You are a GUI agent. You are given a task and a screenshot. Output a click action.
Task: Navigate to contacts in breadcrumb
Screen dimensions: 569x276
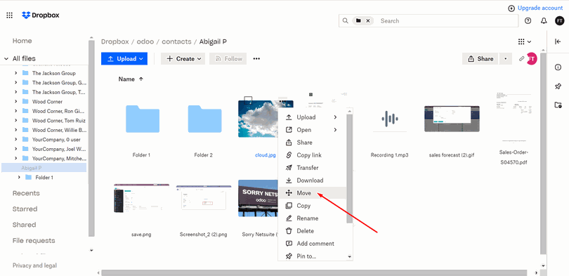click(x=176, y=41)
